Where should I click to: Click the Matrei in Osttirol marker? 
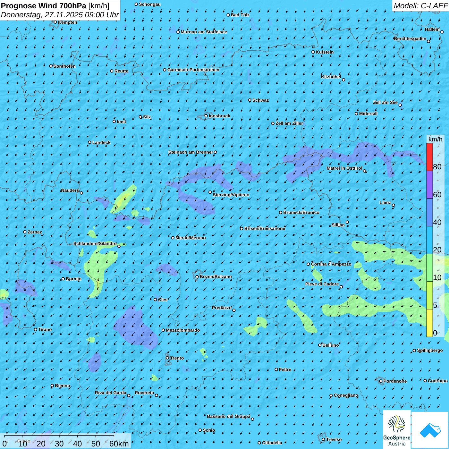364,171
